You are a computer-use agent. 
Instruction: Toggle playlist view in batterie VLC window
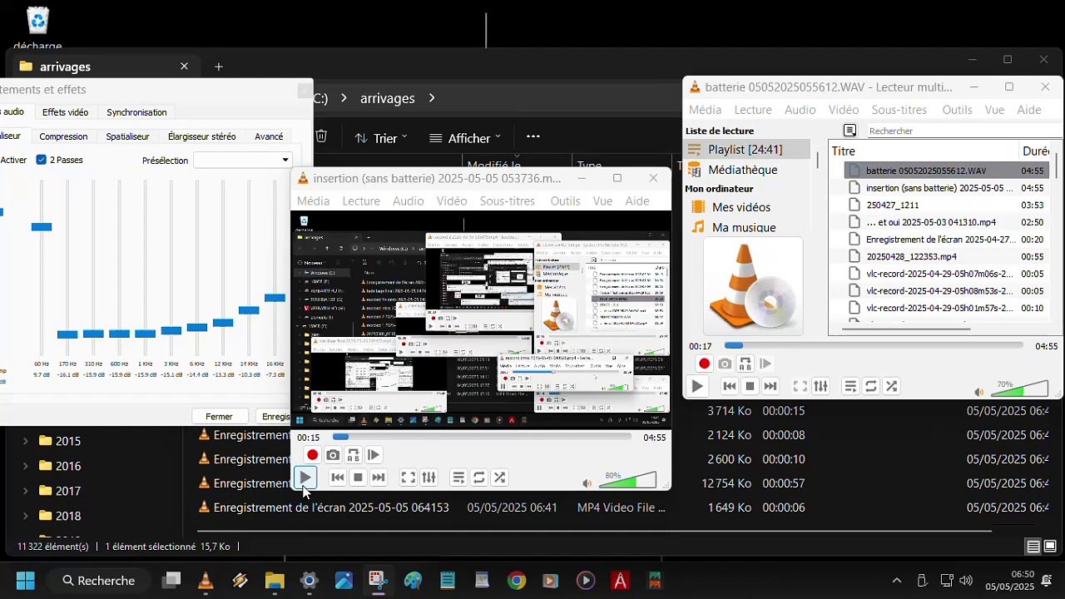click(850, 386)
